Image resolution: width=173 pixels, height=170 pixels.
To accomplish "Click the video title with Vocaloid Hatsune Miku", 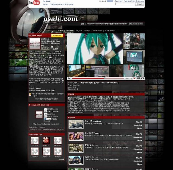I will coord(93,83).
